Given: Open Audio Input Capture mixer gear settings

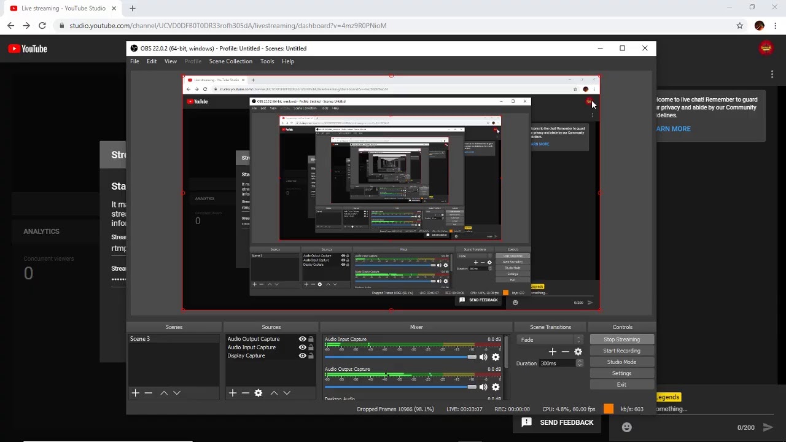Looking at the screenshot, I should (x=496, y=357).
